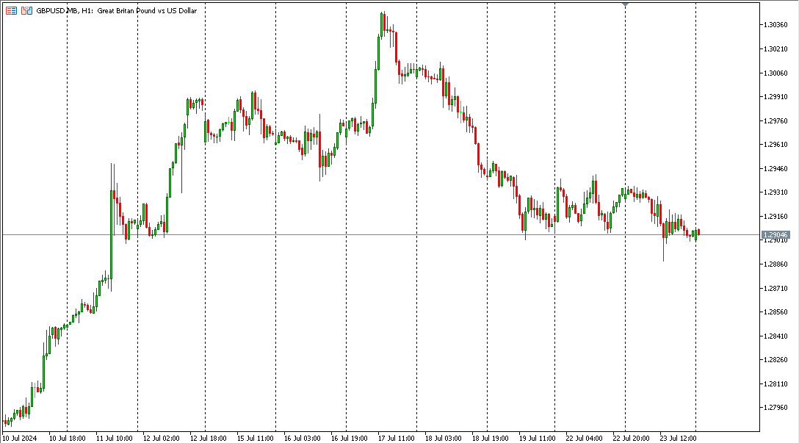Click the 1.28560 price axis label
The height and width of the screenshot is (443, 799).
[x=775, y=312]
